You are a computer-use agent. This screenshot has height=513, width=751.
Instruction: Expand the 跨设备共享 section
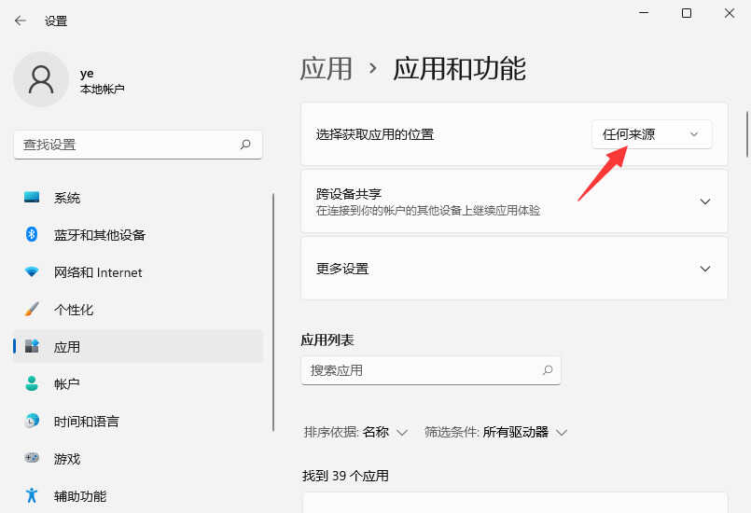(704, 201)
